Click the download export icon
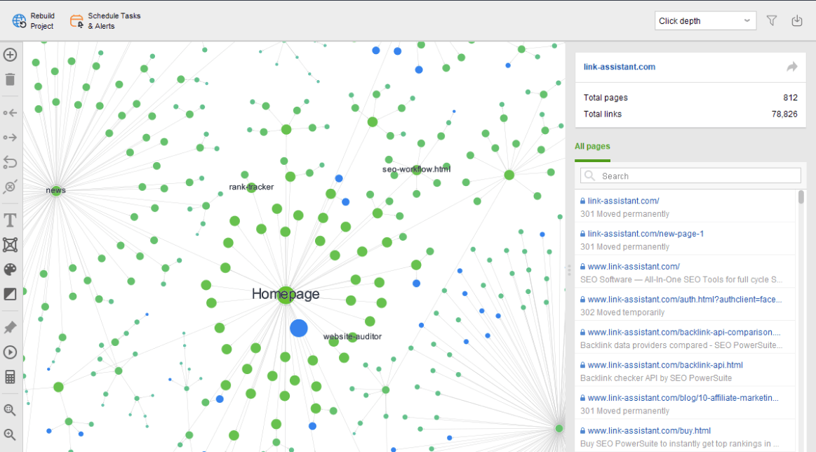 pos(797,21)
